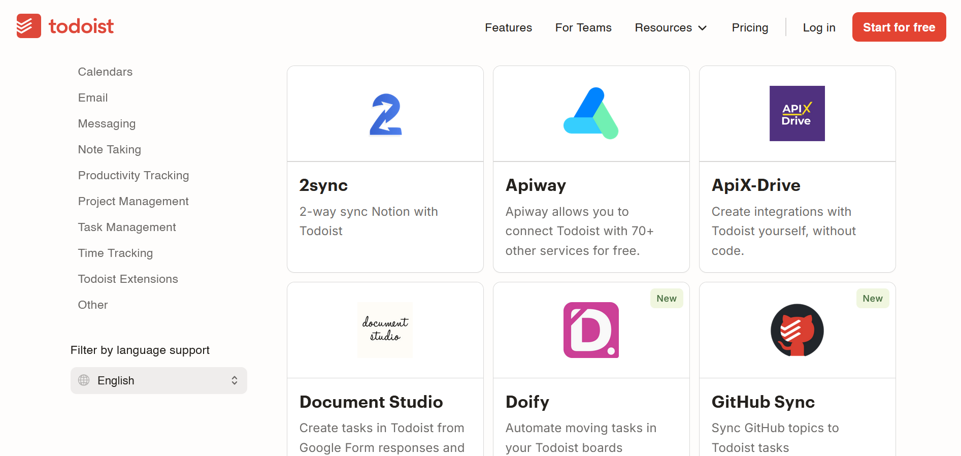Open the Document Studio card title
This screenshot has width=961, height=456.
[x=371, y=402]
